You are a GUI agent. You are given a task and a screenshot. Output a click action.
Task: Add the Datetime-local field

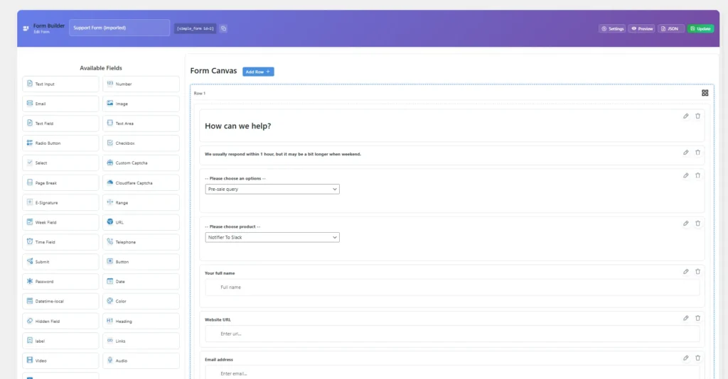click(60, 301)
